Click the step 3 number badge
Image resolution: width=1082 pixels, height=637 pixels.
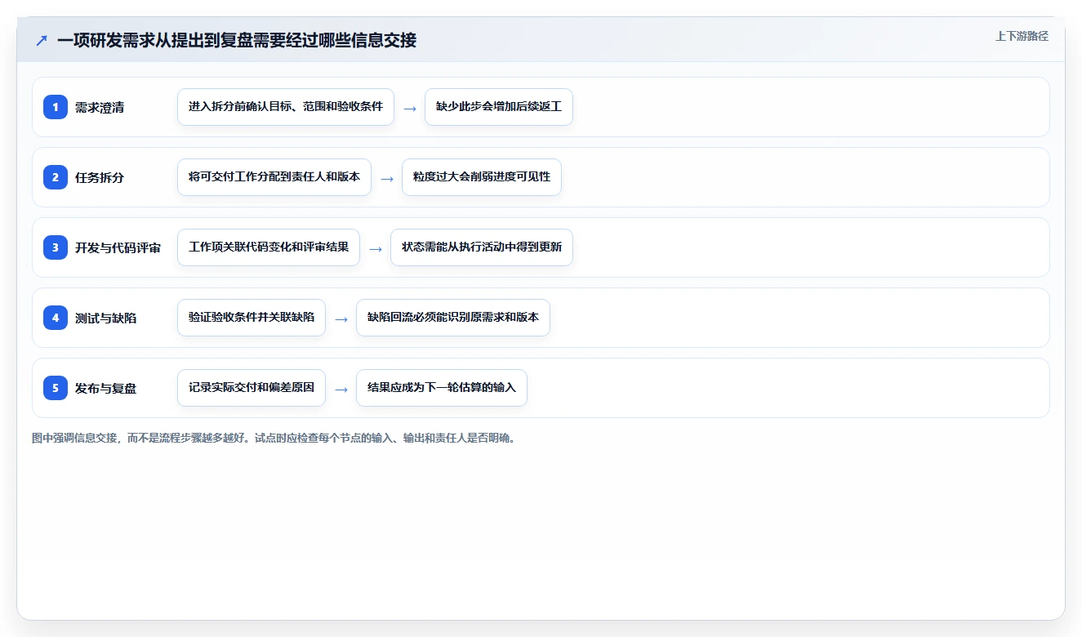coord(56,247)
